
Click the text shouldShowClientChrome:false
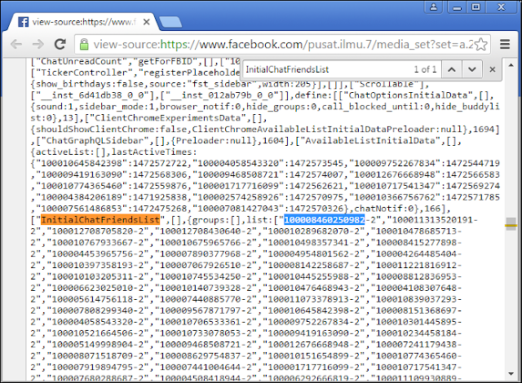(111, 130)
